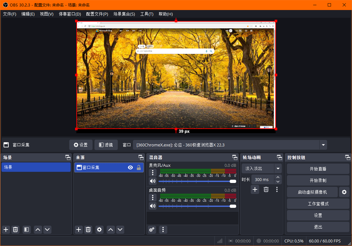Unlock the 窗口采集 source
This screenshot has width=352, height=246.
tap(137, 167)
